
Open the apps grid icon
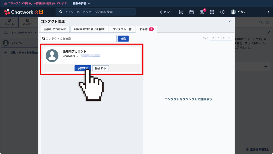212,12
